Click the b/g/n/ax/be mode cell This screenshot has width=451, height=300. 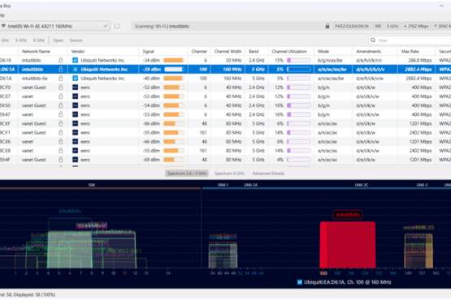(331, 60)
